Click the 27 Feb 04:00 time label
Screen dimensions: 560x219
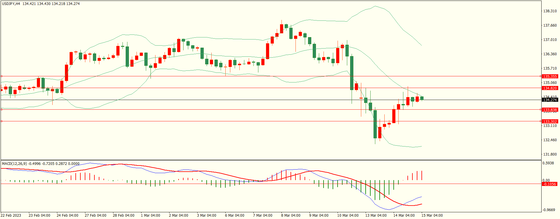coord(96,215)
